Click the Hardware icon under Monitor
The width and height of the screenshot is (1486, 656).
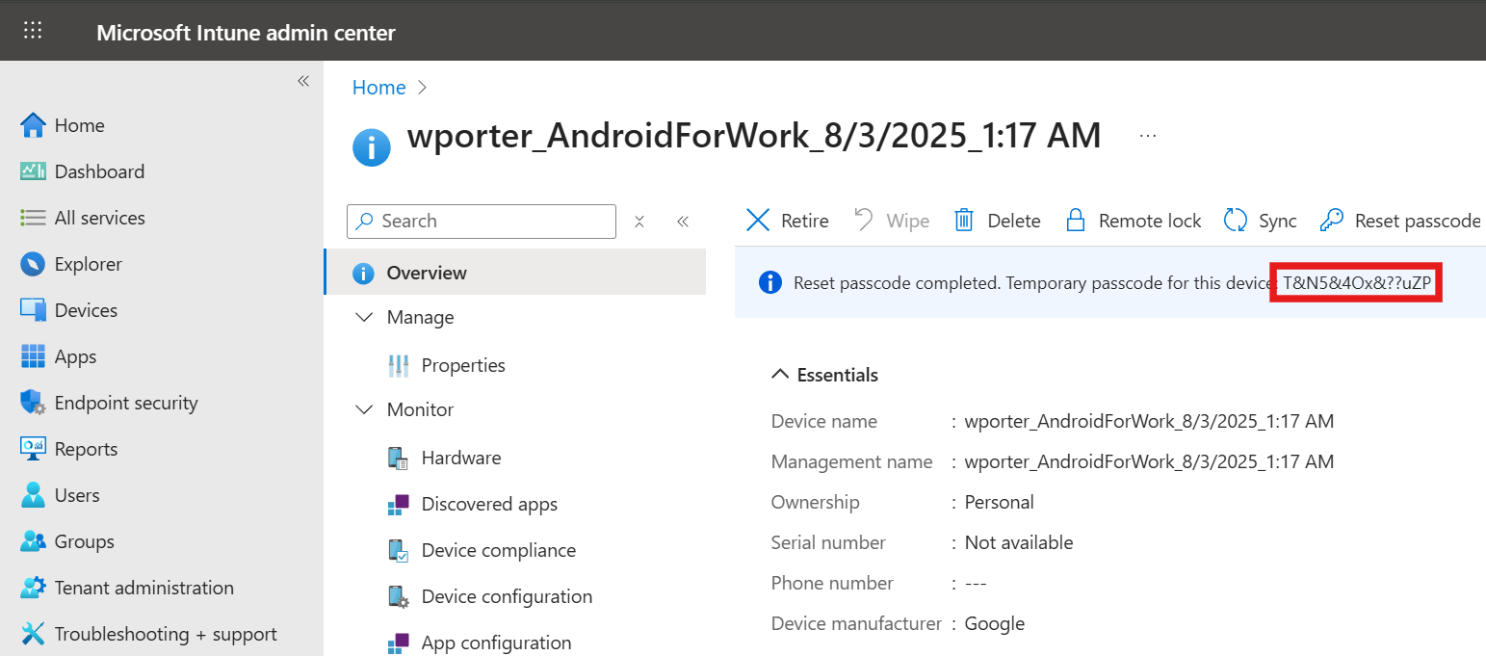pyautogui.click(x=398, y=458)
